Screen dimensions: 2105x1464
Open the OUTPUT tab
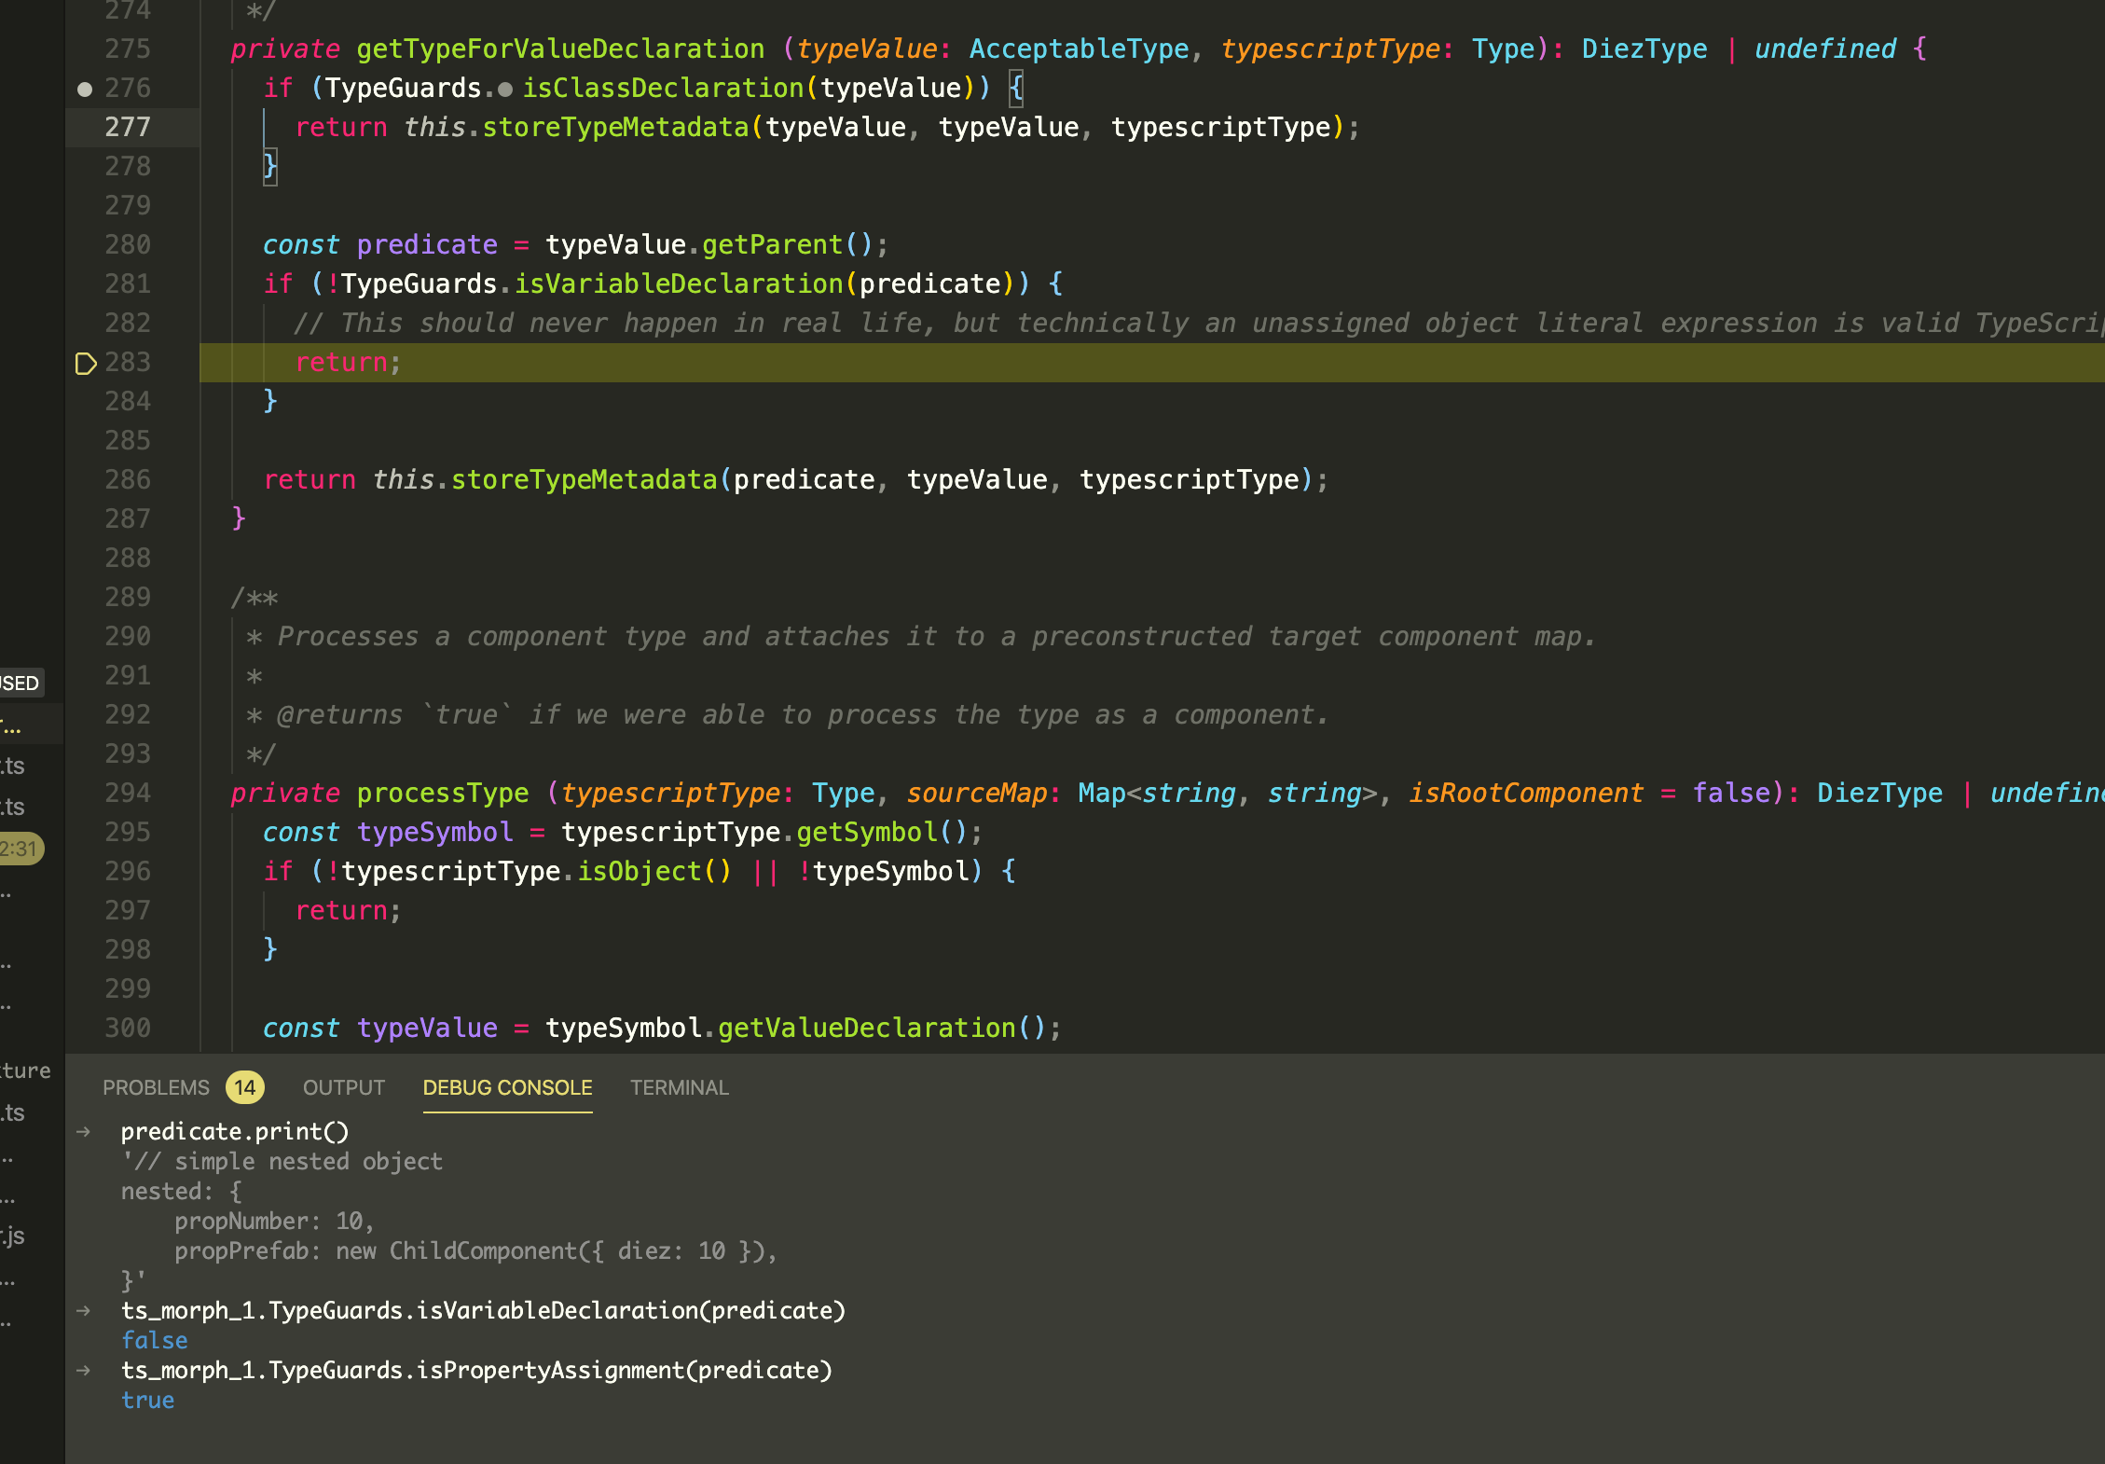point(343,1087)
